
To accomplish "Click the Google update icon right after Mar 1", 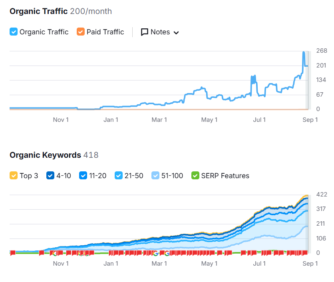I will (167, 253).
